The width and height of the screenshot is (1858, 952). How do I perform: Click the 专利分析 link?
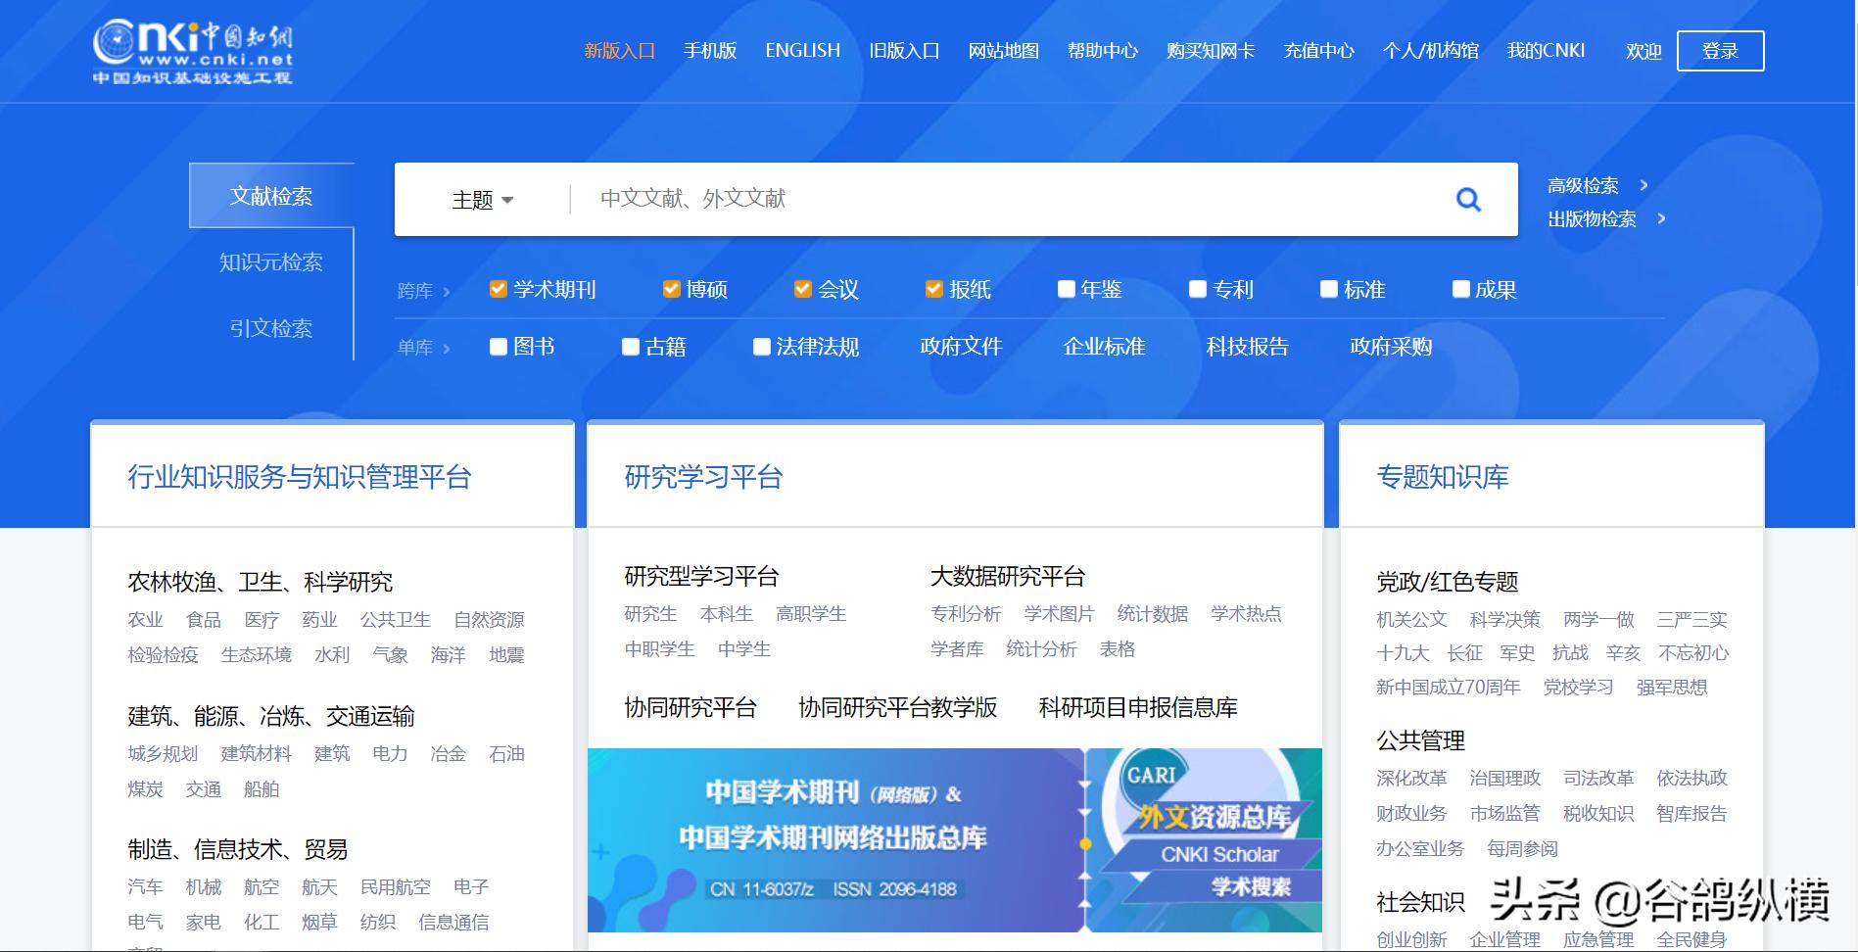point(964,614)
